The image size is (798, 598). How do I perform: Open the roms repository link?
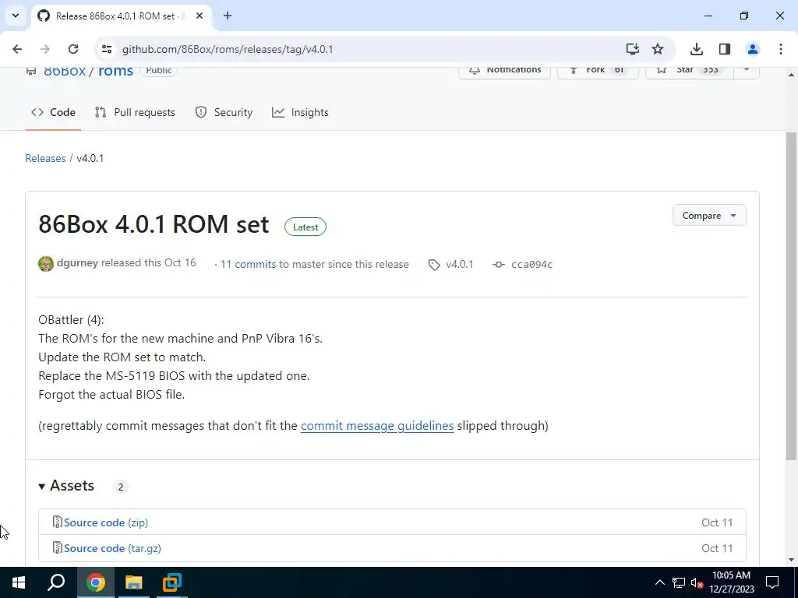tap(115, 71)
